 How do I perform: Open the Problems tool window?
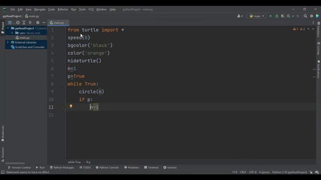pos(131,167)
